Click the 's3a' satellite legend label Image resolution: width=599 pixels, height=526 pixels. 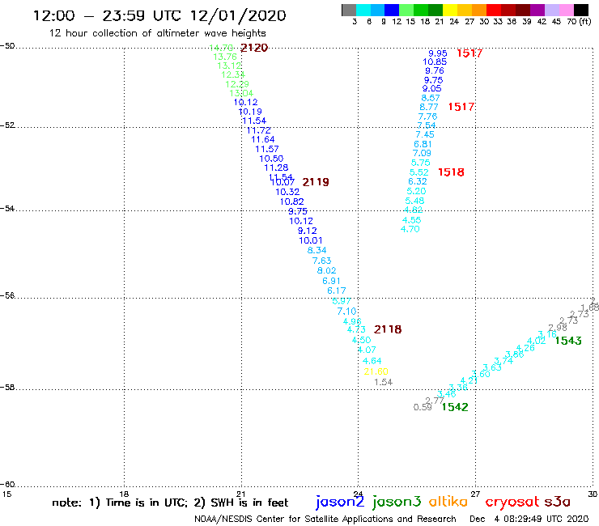click(x=558, y=502)
